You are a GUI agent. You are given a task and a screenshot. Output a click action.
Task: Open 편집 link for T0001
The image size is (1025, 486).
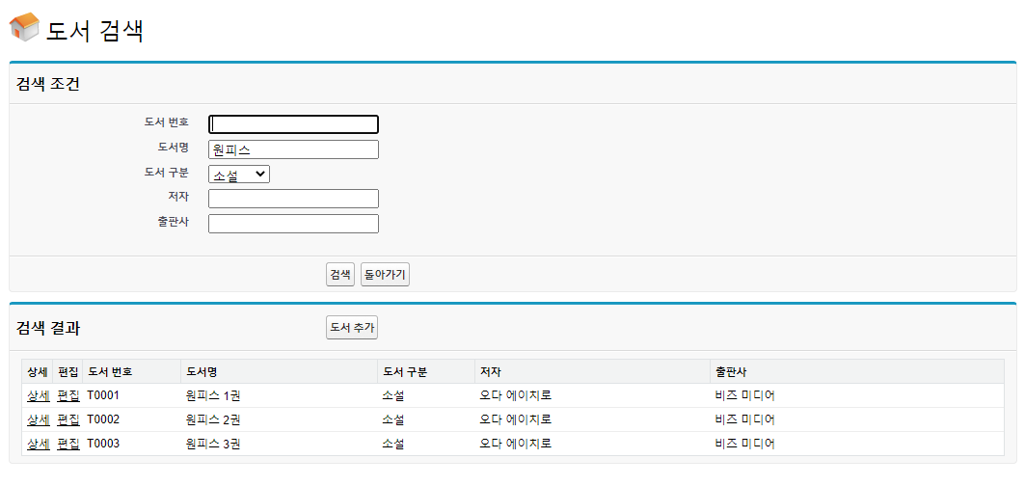point(68,395)
